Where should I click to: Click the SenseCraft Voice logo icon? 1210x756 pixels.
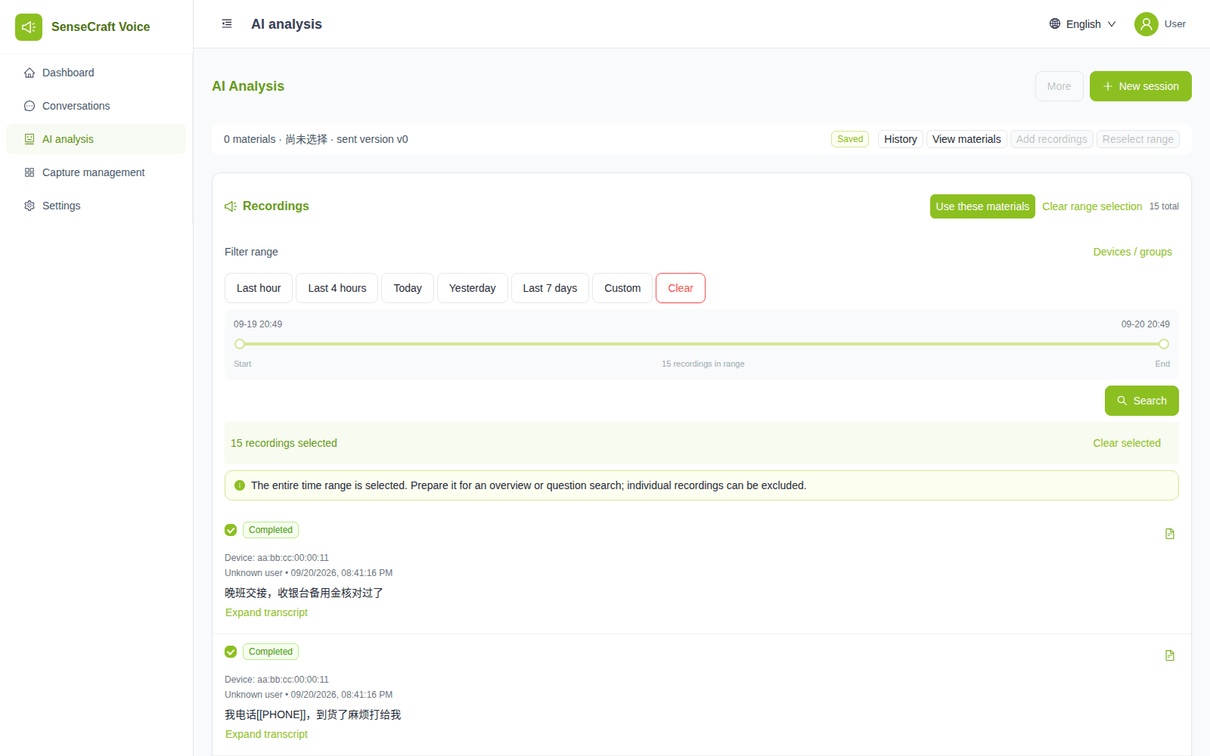point(29,27)
